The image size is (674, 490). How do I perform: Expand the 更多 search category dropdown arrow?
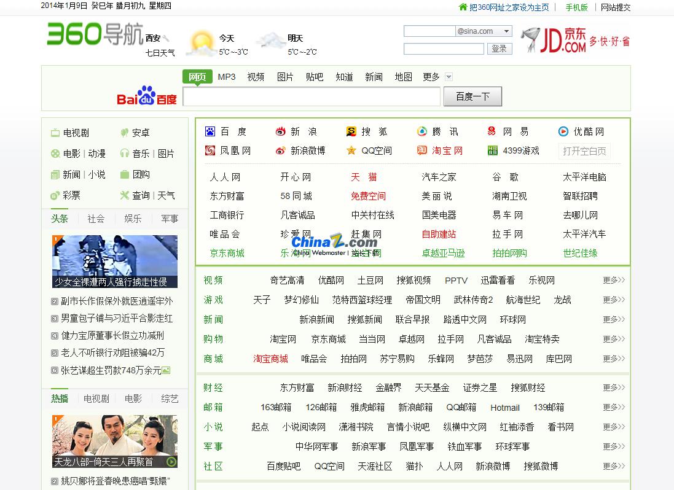pos(449,77)
